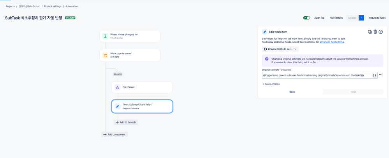Toggle the rule enabled switch off
The image size is (389, 158).
point(306,18)
